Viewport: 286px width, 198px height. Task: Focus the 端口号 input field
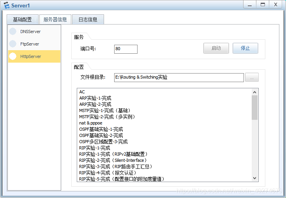[126, 49]
